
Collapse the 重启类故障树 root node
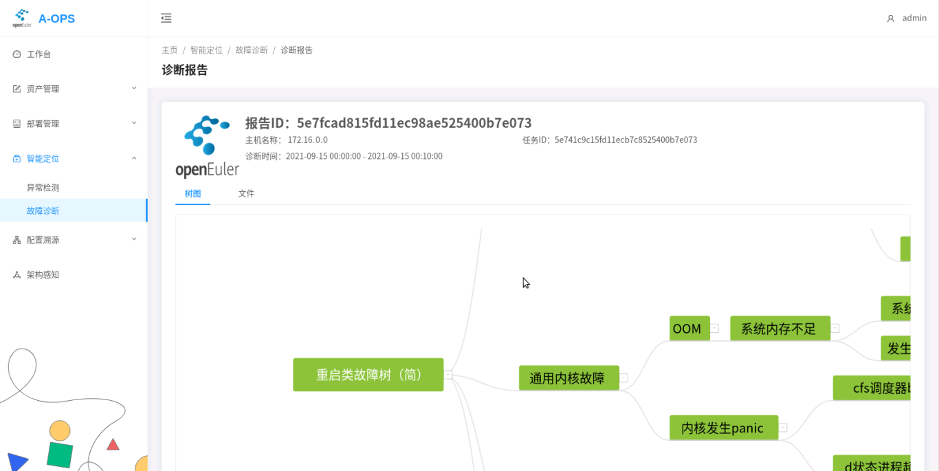pos(448,375)
